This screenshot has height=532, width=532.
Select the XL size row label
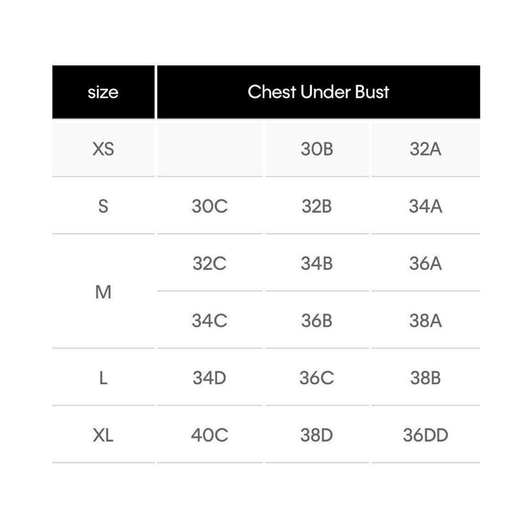[103, 436]
